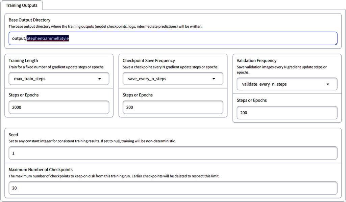
Task: Click the max_train_steps dropdown arrow
Action: click(100, 79)
